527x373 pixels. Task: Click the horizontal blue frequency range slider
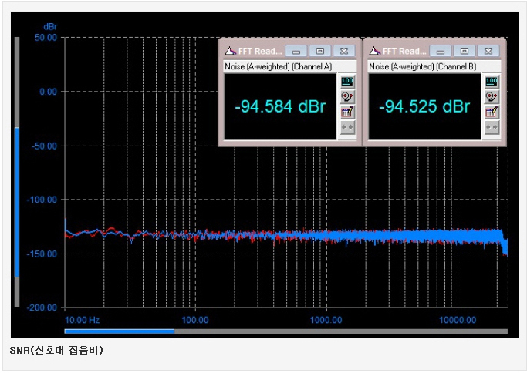[x=120, y=331]
